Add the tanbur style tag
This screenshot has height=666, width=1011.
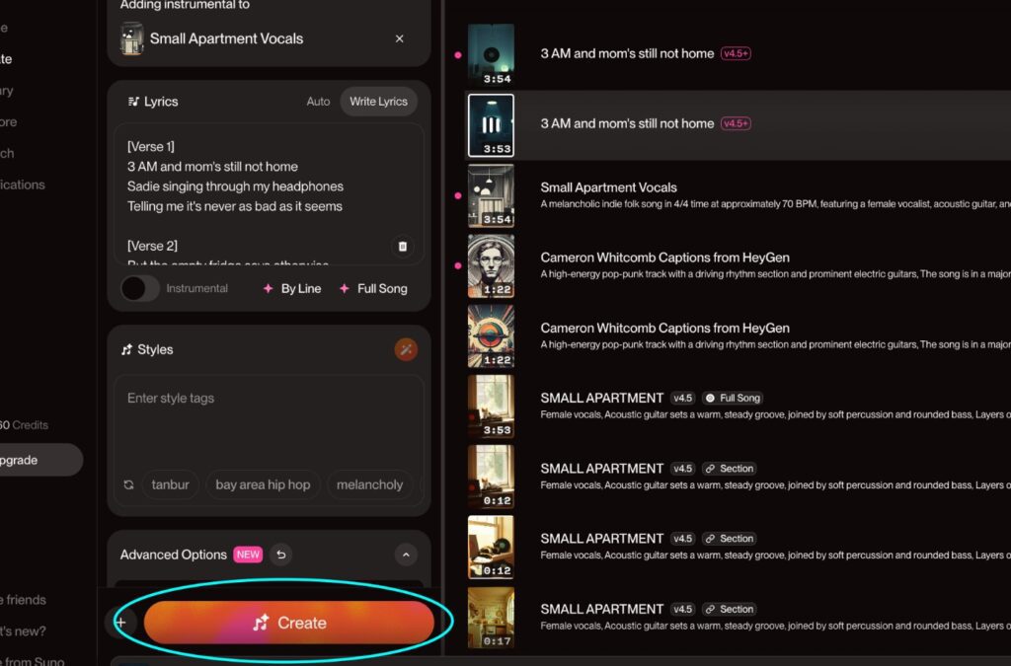[171, 485]
